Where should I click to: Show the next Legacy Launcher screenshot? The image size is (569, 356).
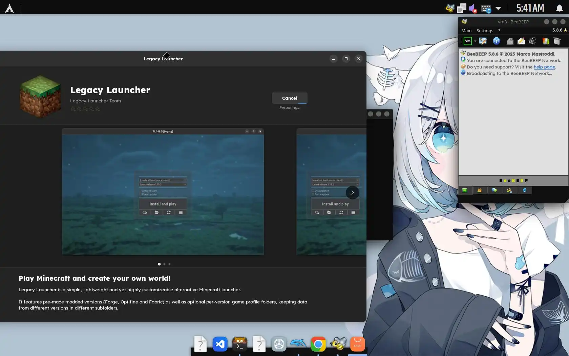pos(353,193)
